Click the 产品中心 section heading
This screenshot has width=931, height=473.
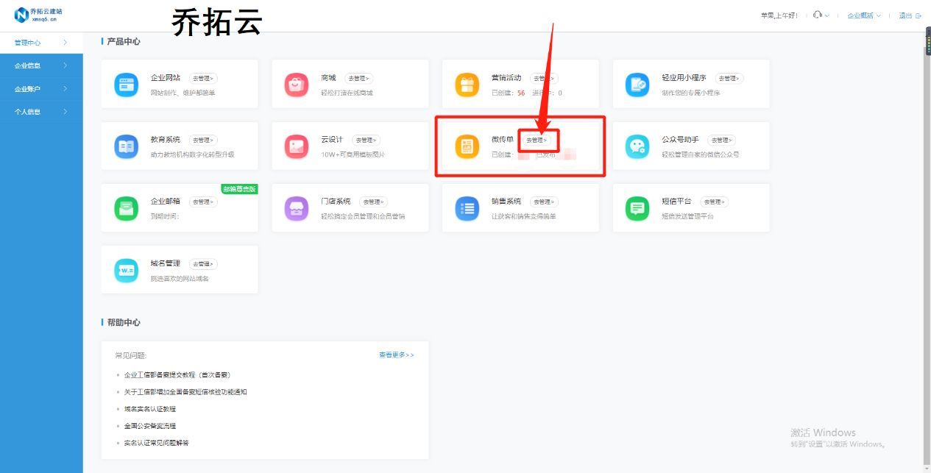[124, 42]
